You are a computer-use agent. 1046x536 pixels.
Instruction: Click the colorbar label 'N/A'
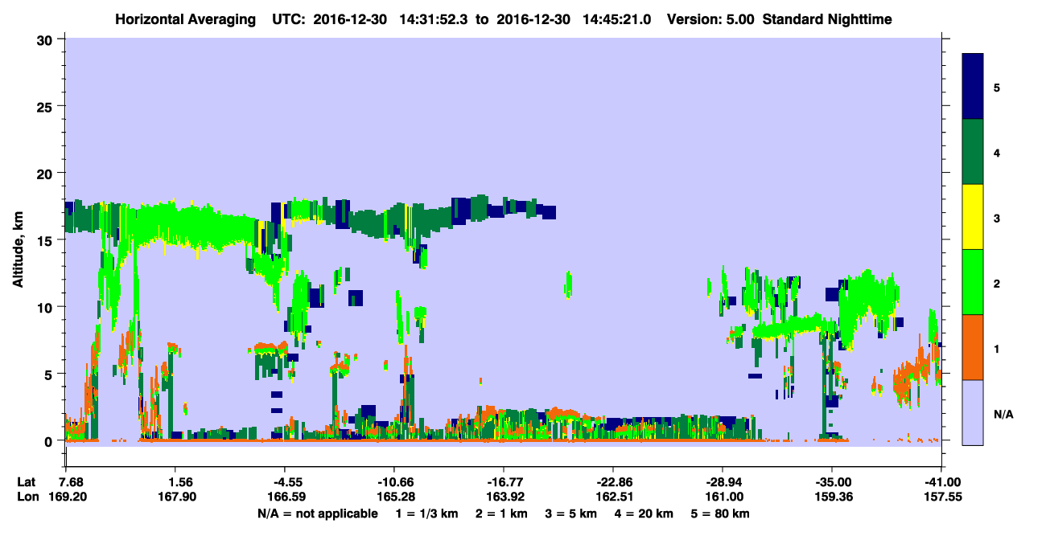pos(1003,415)
